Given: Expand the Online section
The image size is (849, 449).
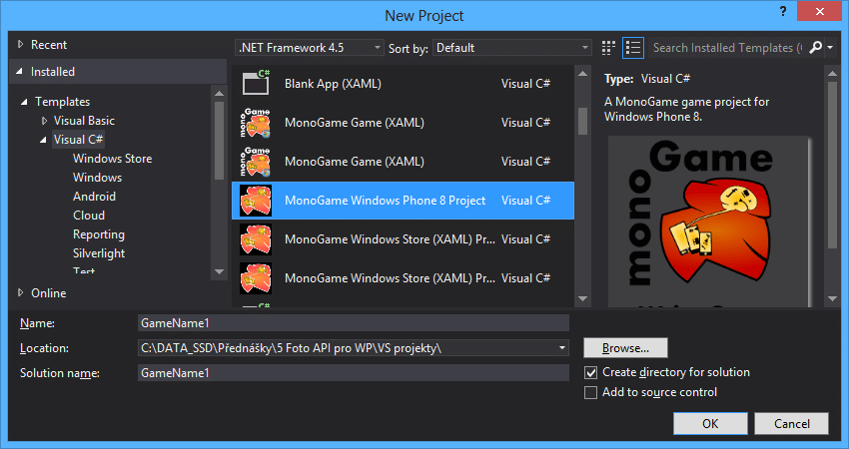Looking at the screenshot, I should click(21, 292).
